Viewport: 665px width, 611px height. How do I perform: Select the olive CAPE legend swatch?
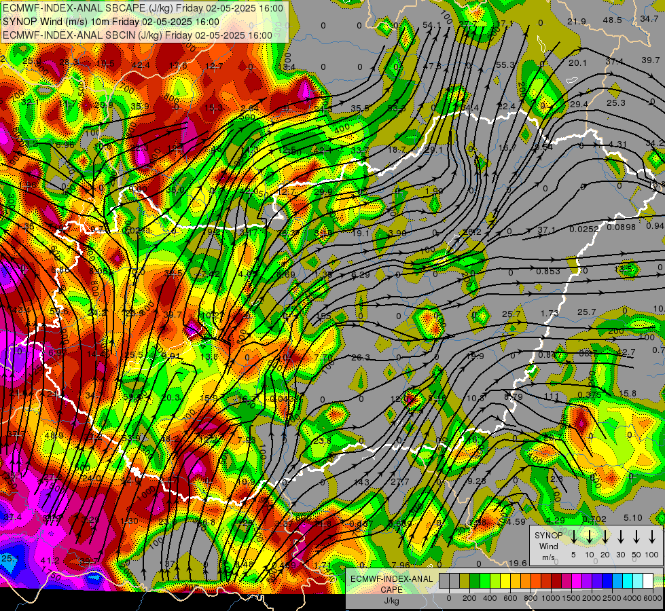tap(465, 581)
